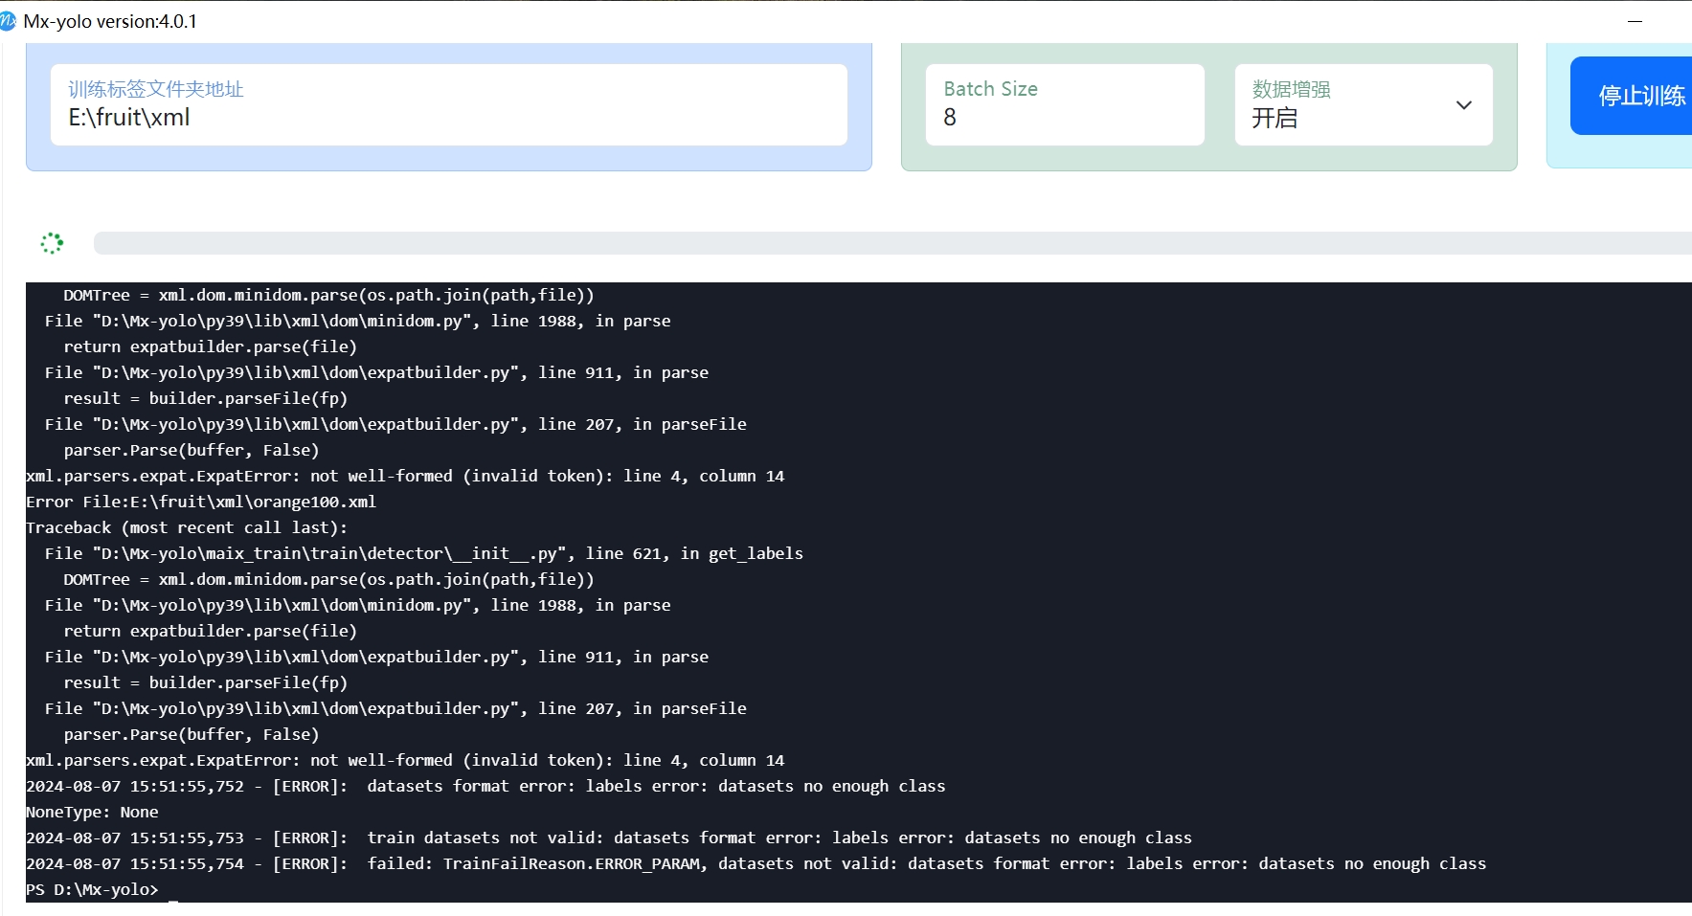Click the Mx-yolo app logo icon
The image size is (1692, 916).
point(8,21)
